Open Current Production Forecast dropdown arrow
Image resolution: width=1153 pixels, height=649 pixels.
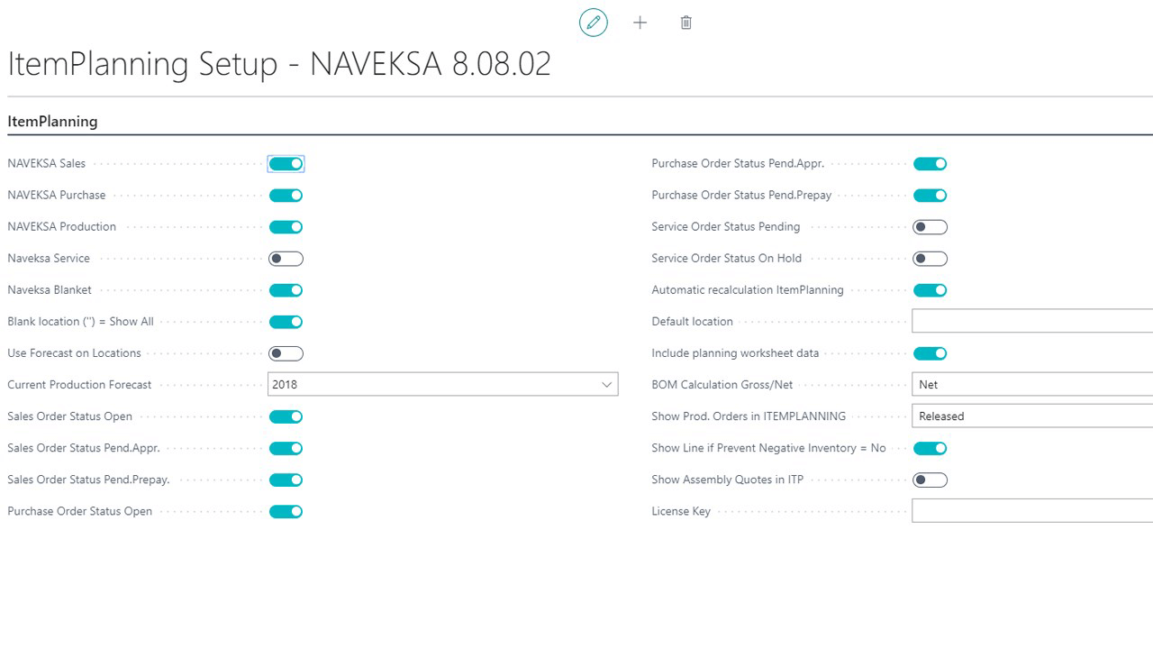coord(606,385)
